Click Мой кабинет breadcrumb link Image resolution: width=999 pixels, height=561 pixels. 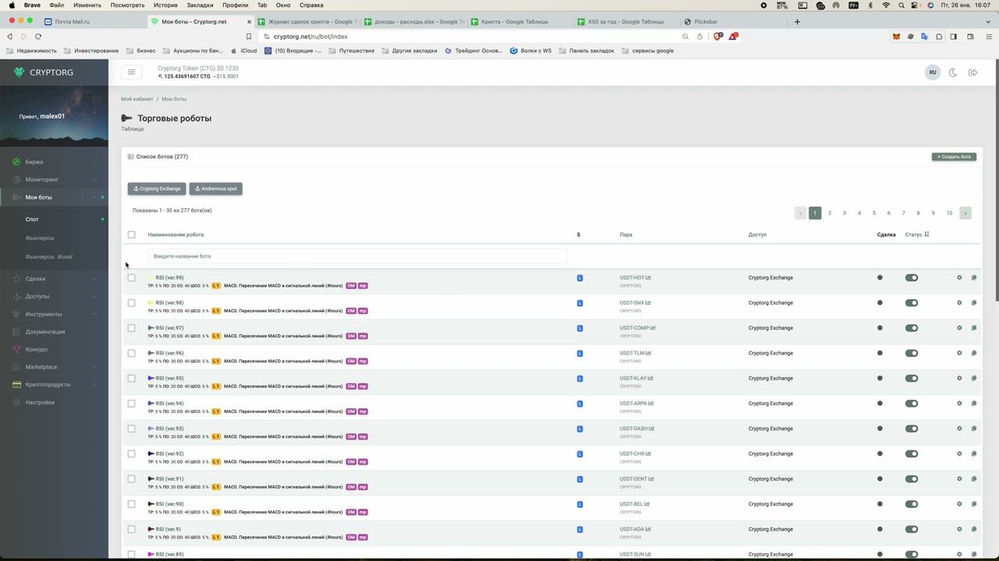point(137,99)
